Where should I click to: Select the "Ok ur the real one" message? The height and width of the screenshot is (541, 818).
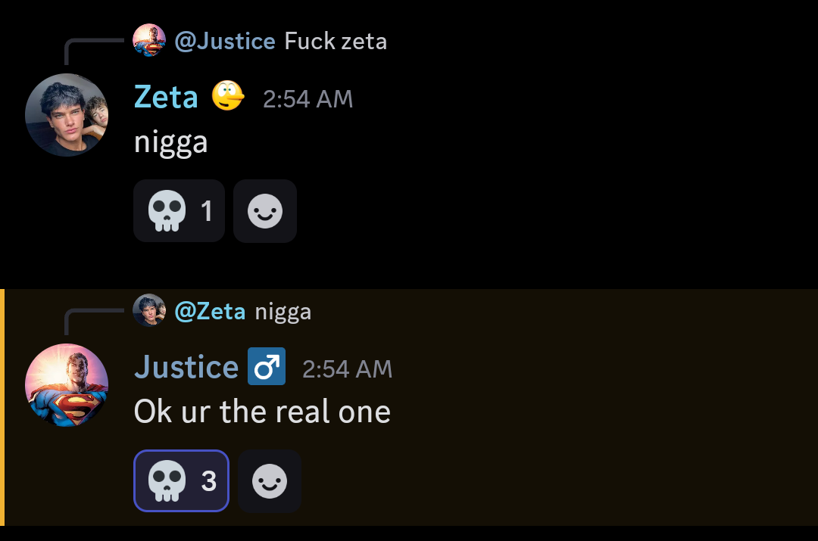262,412
